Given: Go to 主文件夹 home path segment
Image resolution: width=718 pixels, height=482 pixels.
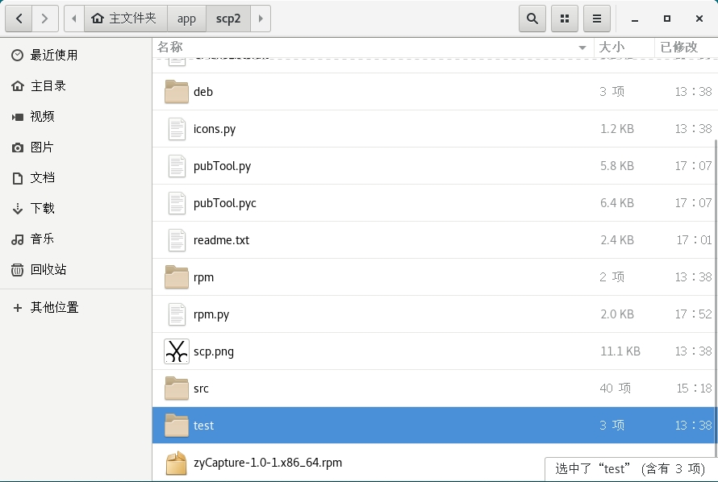Looking at the screenshot, I should point(126,19).
